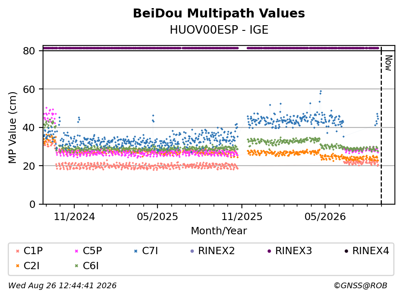Select the C7I legend label
Viewport: 403px width, 298px height.
pyautogui.click(x=150, y=250)
